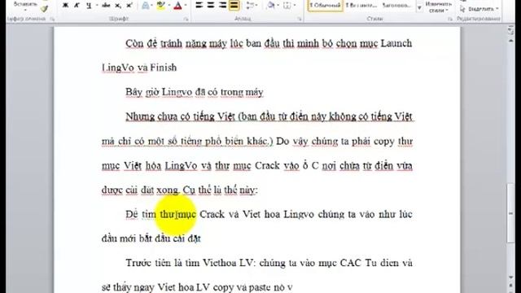Open highlight color dropdown arrow
Viewport: 521px width, 293px height.
tap(169, 6)
